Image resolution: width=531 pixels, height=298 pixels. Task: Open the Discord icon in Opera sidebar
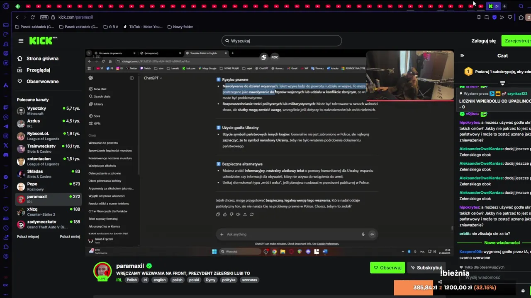[x=6, y=155]
